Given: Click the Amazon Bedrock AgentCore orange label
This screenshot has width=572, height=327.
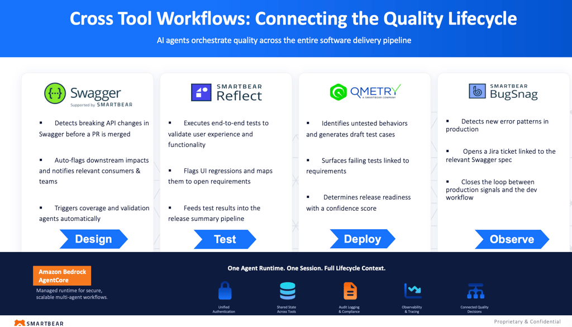Looking at the screenshot, I should point(62,276).
